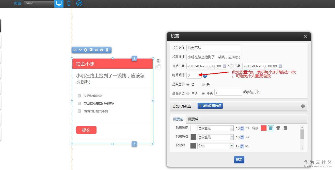Click the 投票名称 font size stepper
Screen dimensions: 335x170
[242, 128]
